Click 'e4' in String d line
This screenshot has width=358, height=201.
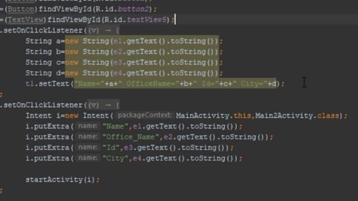[x=117, y=73]
